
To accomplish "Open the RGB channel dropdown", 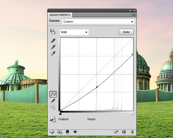I will 74,32.
